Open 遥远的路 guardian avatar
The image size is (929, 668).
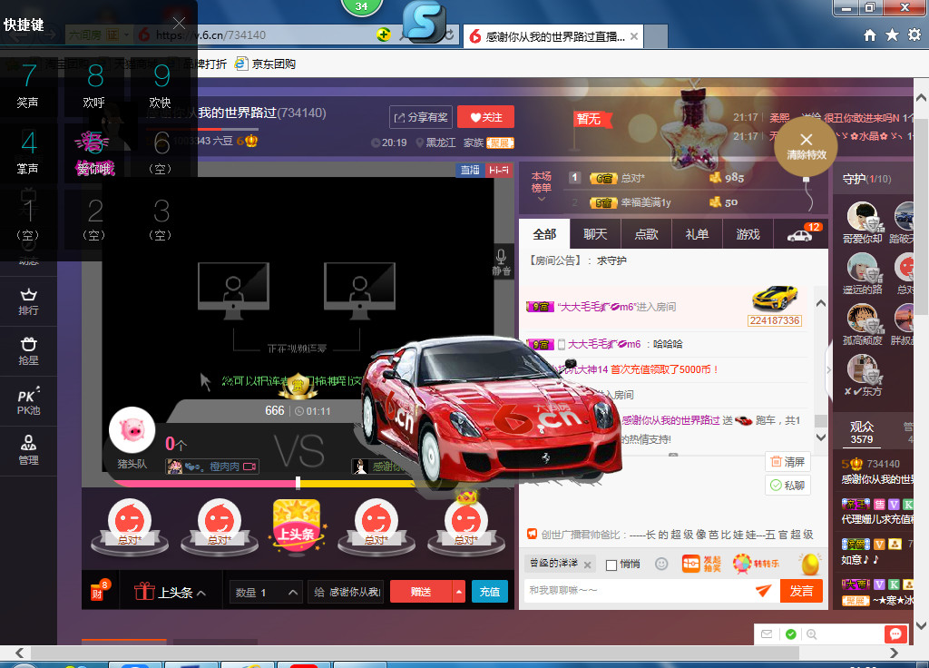862,268
